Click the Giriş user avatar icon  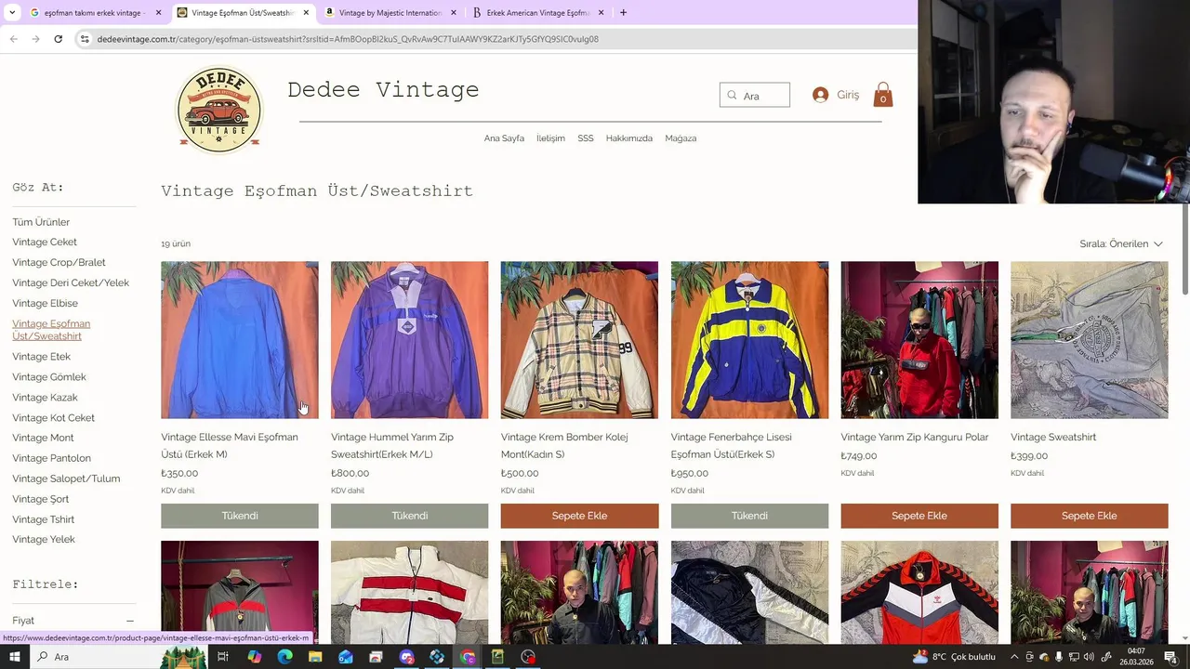(x=820, y=95)
